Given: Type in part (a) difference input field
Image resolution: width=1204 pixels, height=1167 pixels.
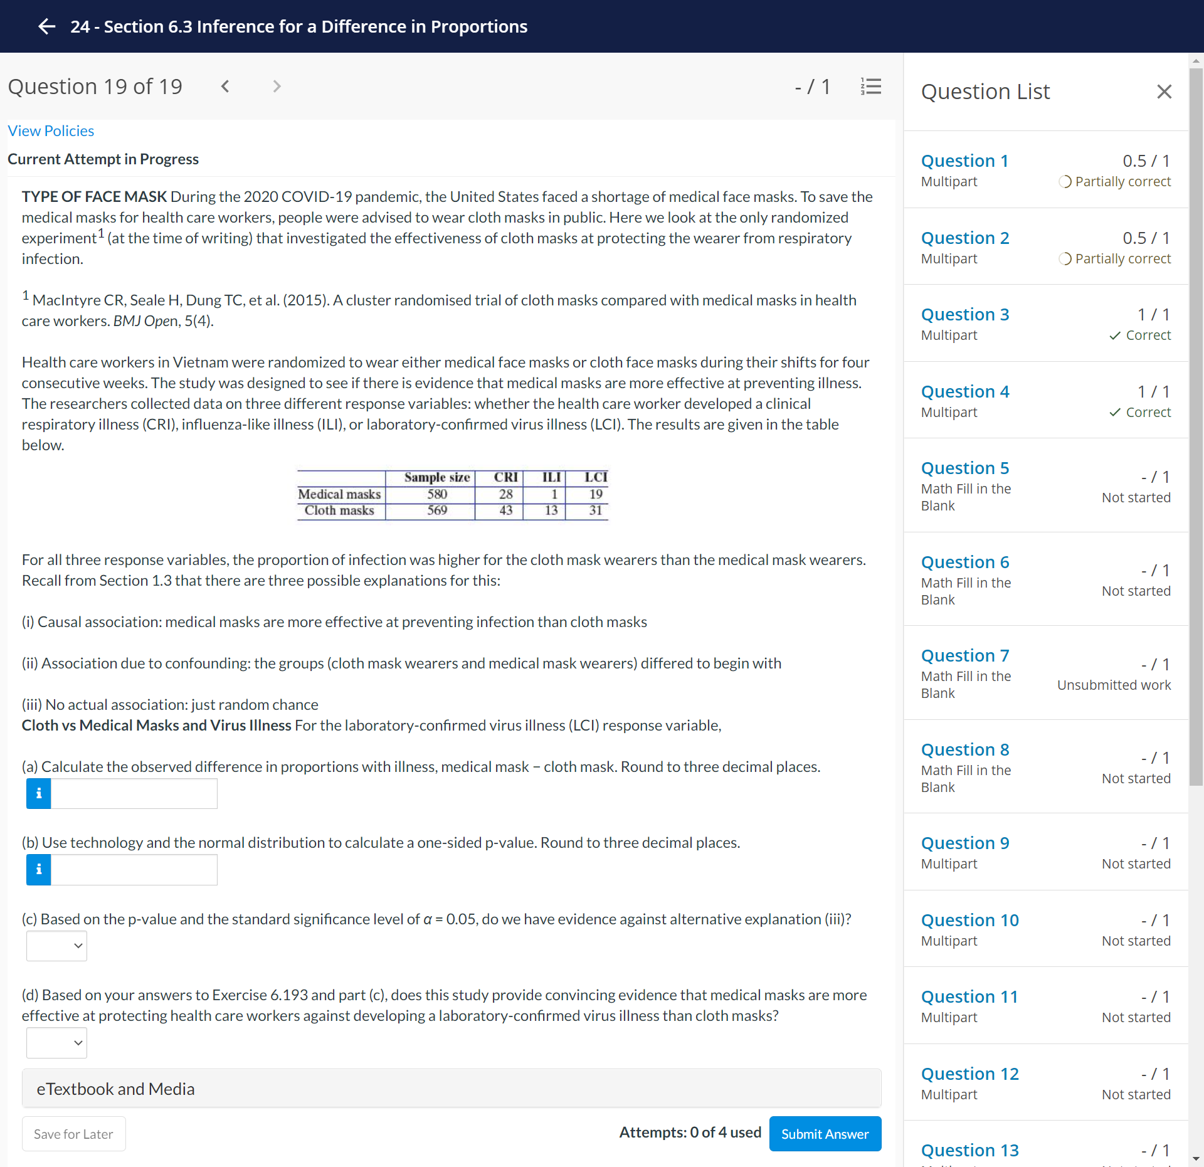Looking at the screenshot, I should click(x=134, y=793).
